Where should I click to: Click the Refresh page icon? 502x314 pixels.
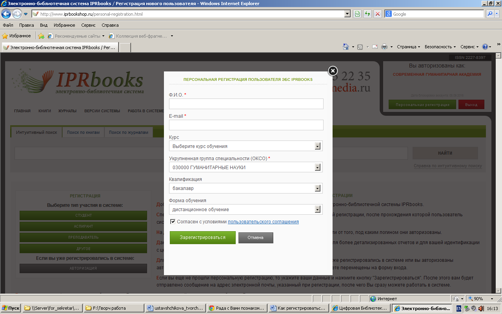(x=367, y=14)
